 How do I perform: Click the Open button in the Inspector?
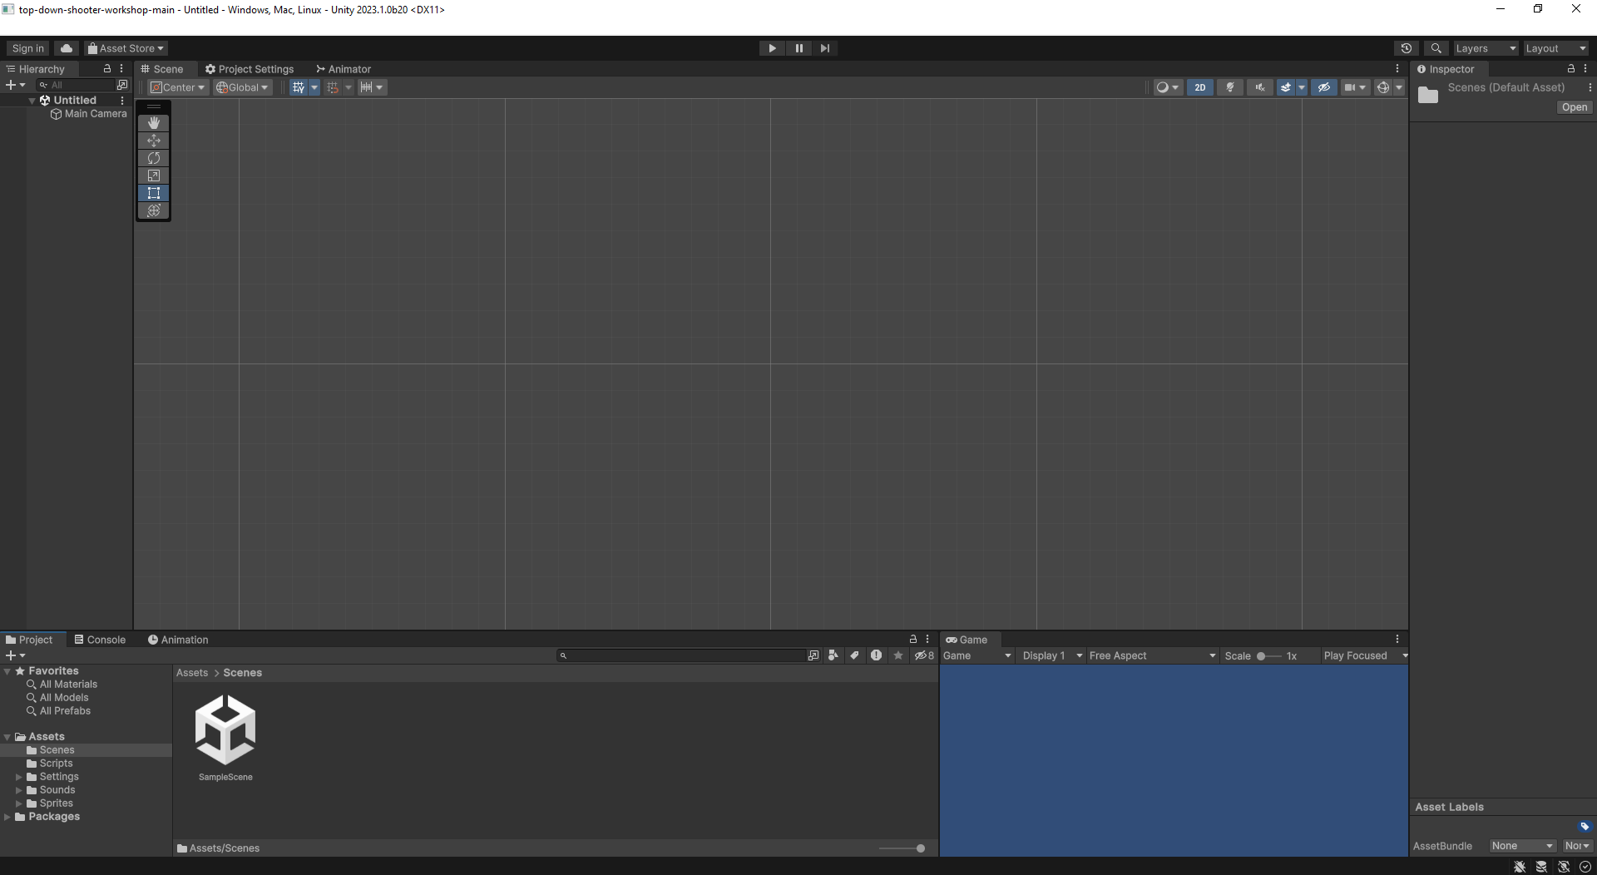pos(1575,107)
